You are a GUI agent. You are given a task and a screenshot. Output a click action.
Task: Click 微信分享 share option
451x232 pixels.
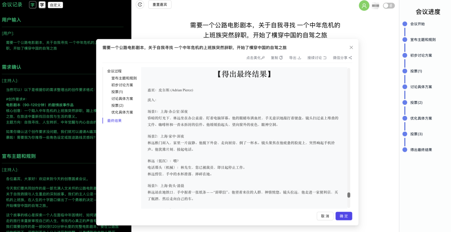coord(342,58)
